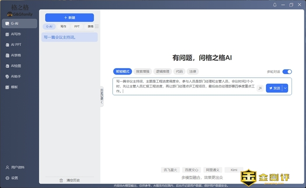
Task: Open 模板 in the left sidebar
Action: [14, 87]
